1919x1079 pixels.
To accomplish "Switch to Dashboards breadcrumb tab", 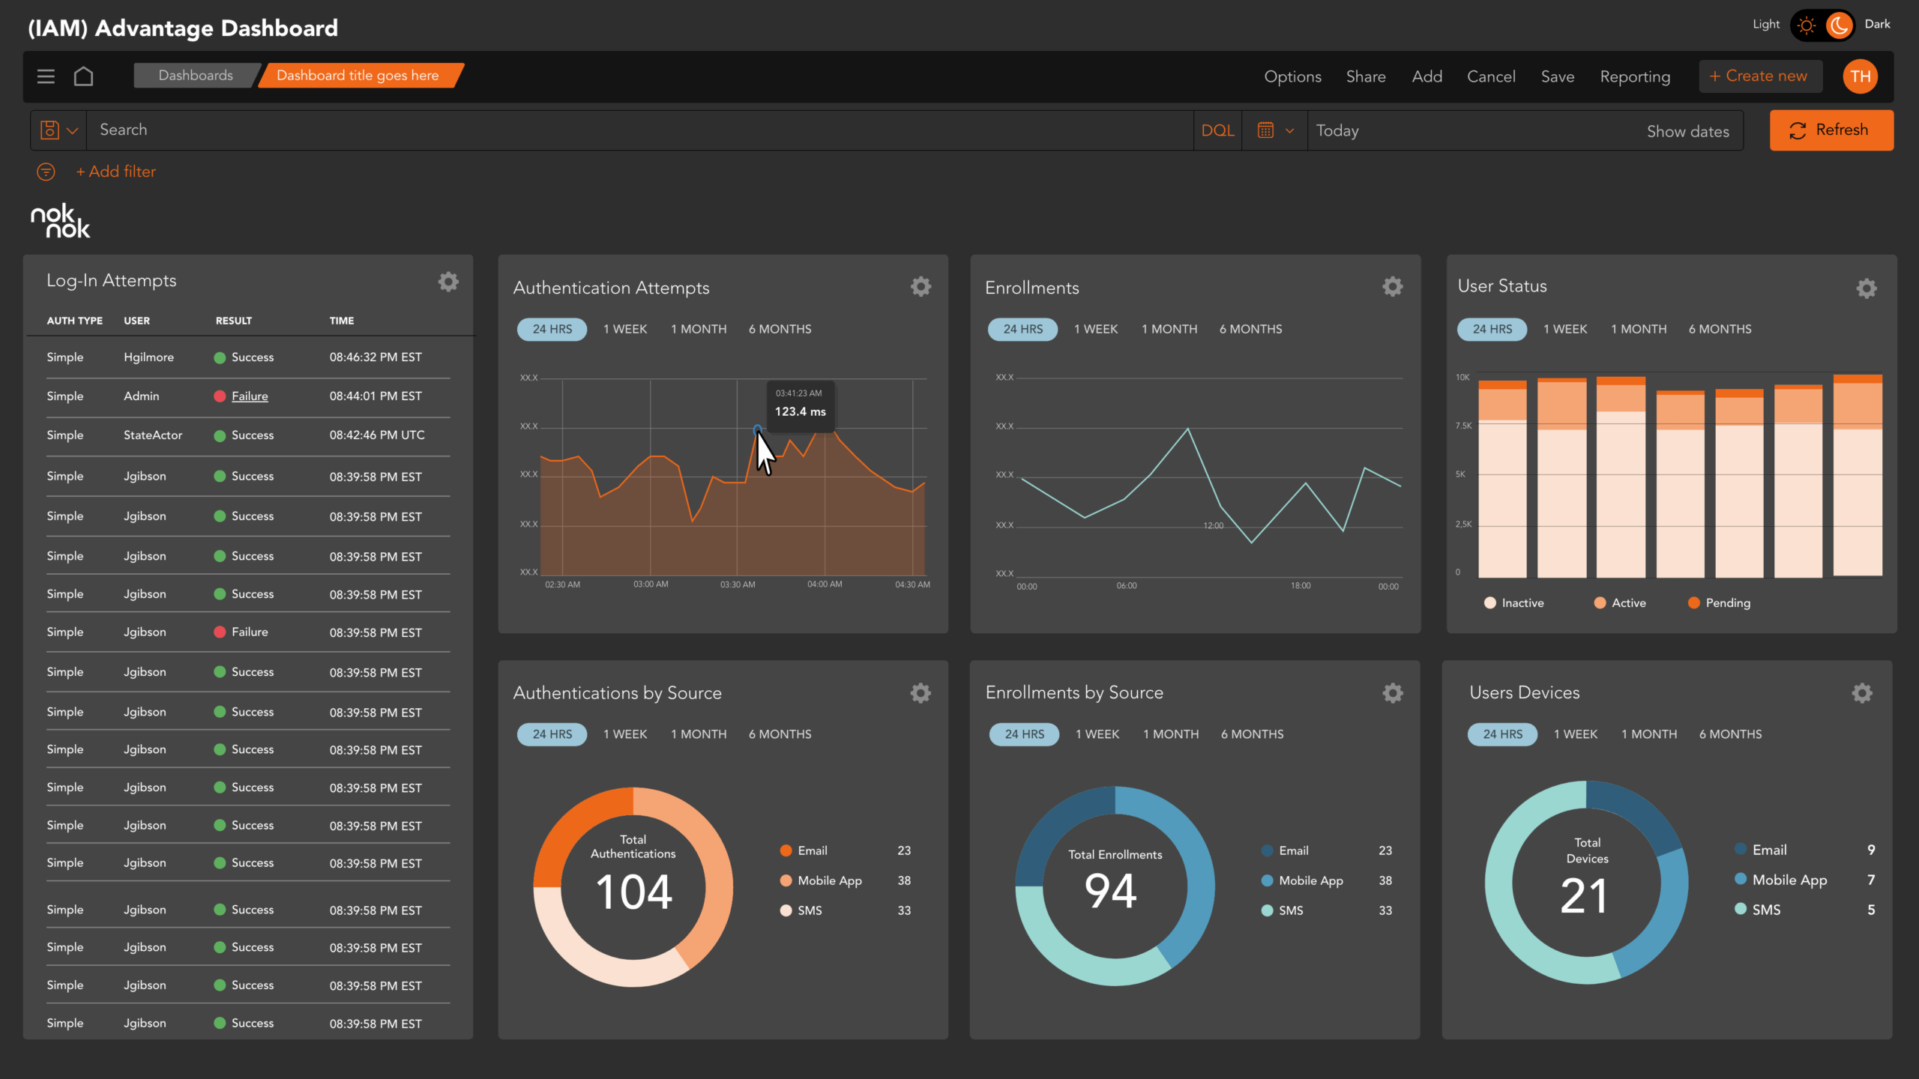I will pyautogui.click(x=196, y=76).
